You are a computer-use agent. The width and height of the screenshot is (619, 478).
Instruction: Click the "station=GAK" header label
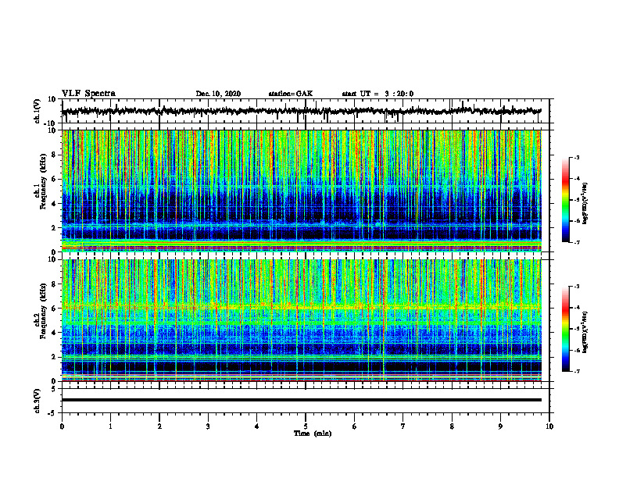coord(291,94)
